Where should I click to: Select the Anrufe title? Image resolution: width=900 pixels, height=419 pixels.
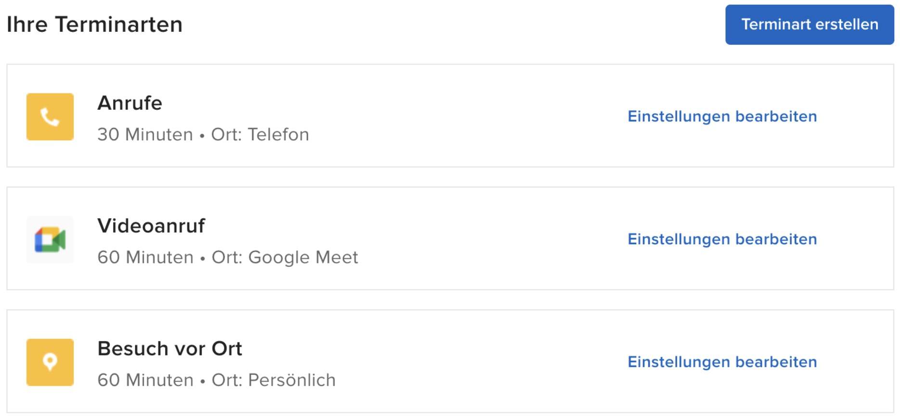pyautogui.click(x=130, y=103)
